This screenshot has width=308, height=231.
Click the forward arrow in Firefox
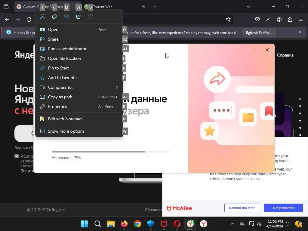tap(18, 20)
